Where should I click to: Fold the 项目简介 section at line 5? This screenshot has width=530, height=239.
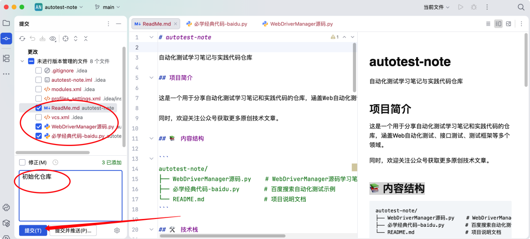[152, 78]
